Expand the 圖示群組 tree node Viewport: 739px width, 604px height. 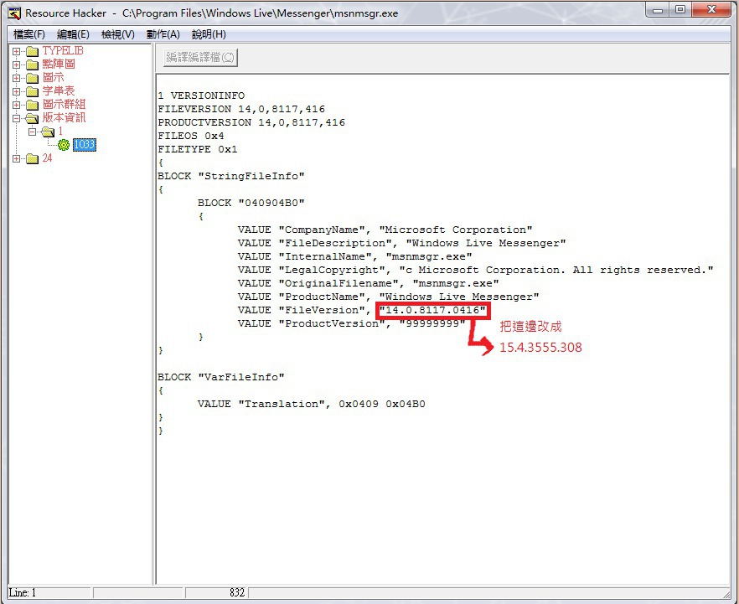tap(17, 105)
